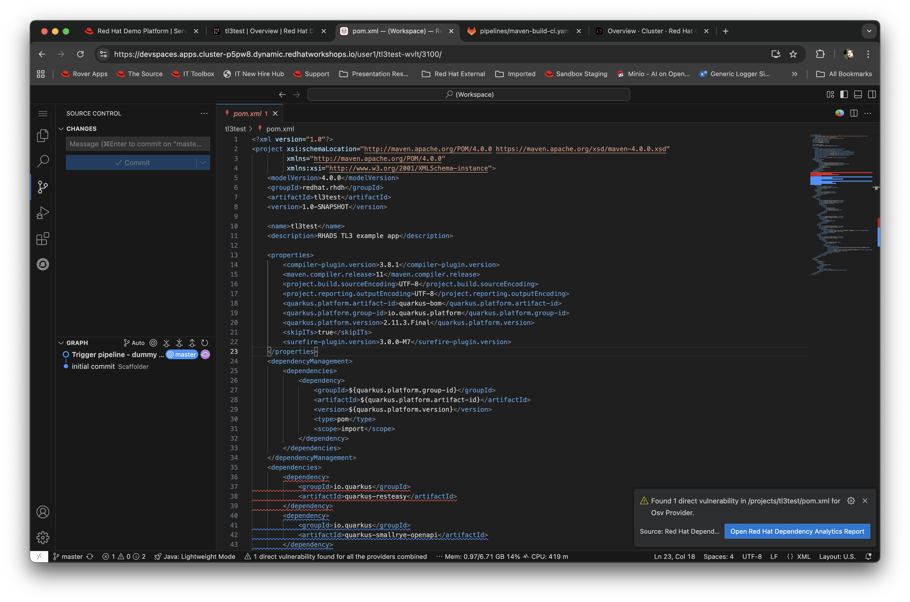Image resolution: width=910 pixels, height=602 pixels.
Task: Select the Run and Debug icon
Action: (x=43, y=212)
